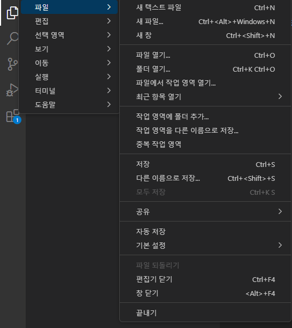Image resolution: width=292 pixels, height=328 pixels.
Task: Open the 도움말 menu
Action: pos(69,104)
